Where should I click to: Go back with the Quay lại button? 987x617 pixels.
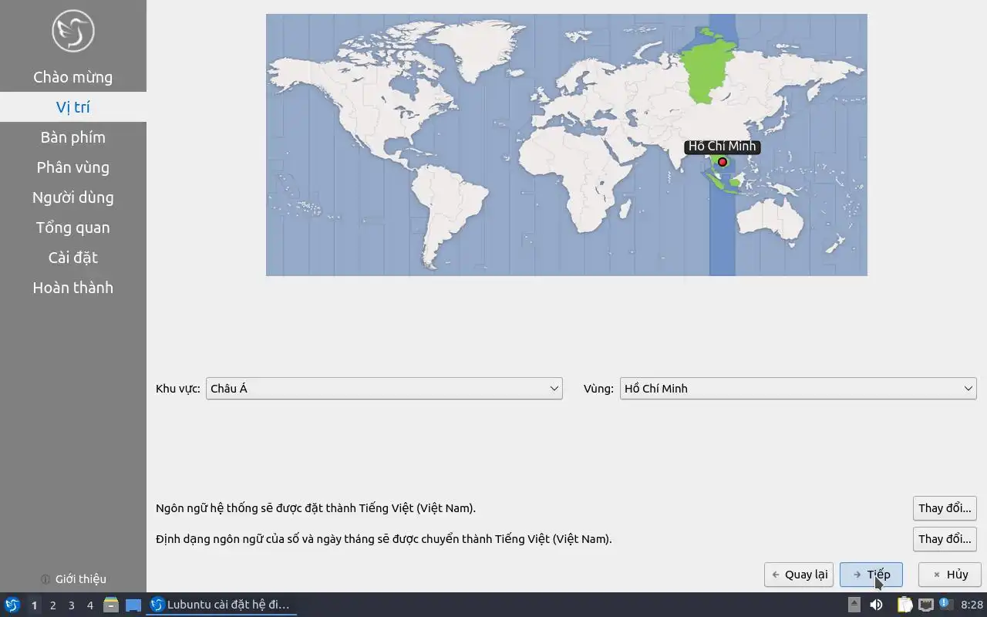(799, 575)
